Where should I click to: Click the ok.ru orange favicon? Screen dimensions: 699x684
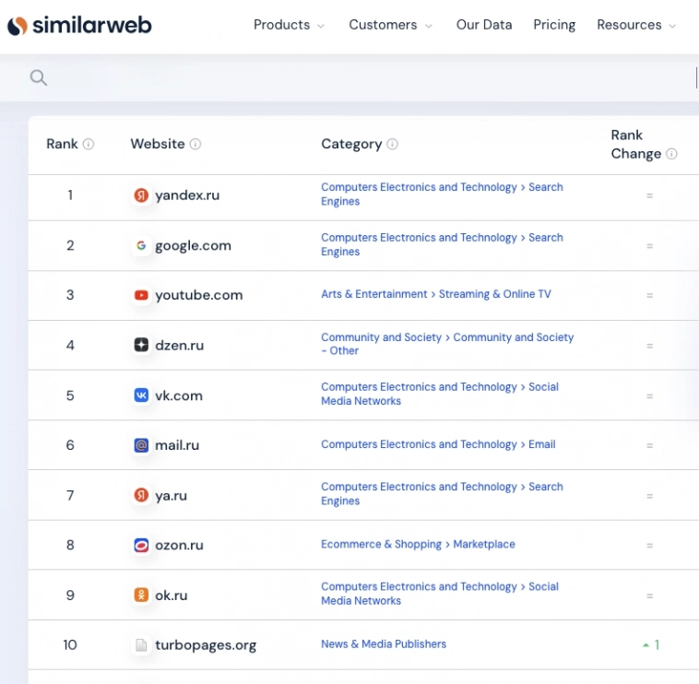pos(141,596)
